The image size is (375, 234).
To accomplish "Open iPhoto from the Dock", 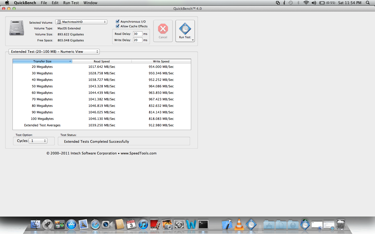I will click(x=167, y=224).
